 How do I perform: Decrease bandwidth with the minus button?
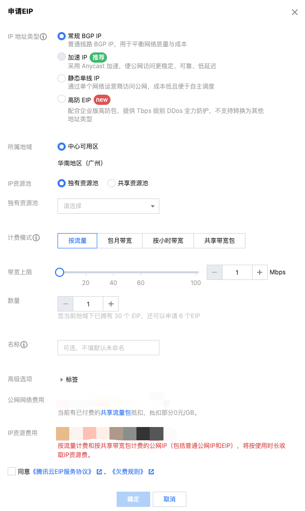tap(215, 272)
